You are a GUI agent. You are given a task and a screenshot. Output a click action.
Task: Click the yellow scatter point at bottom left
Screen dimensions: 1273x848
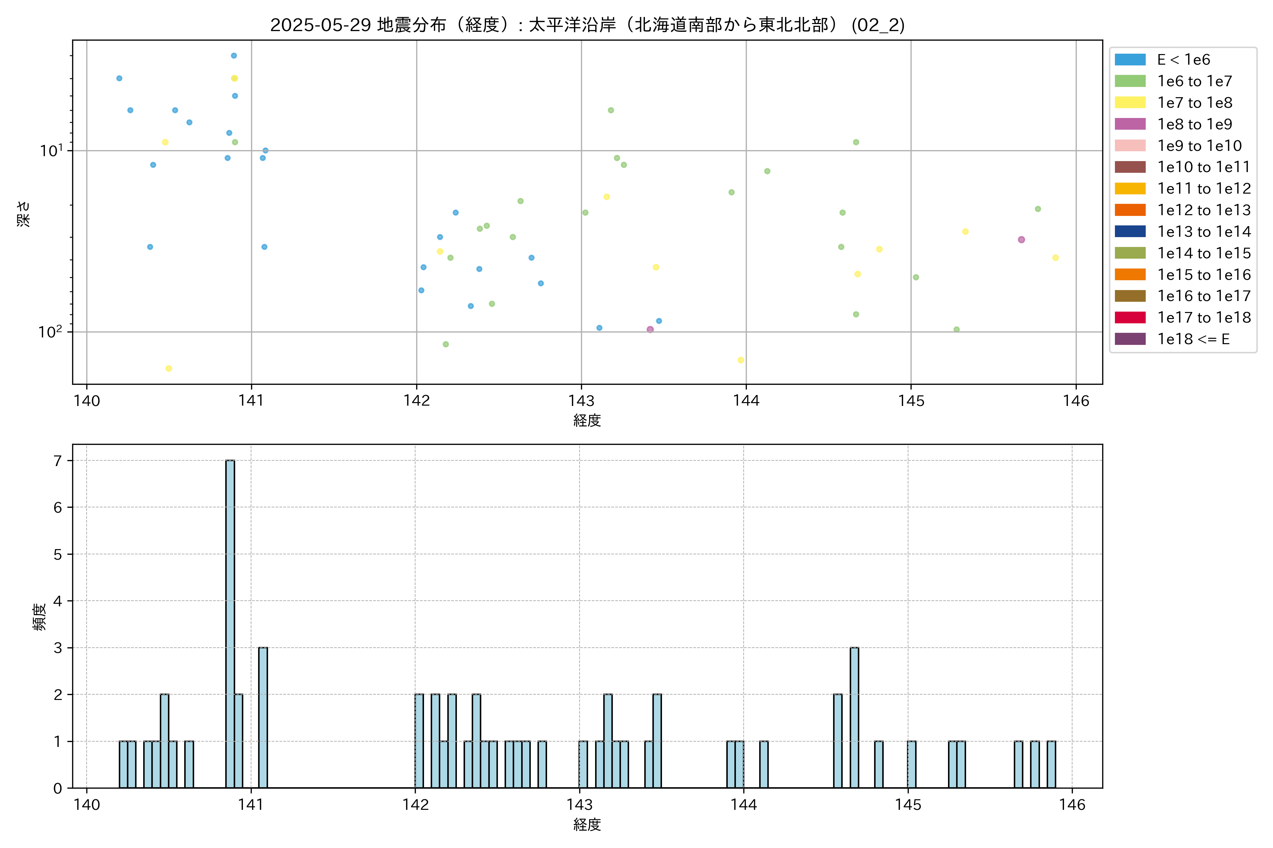(168, 368)
